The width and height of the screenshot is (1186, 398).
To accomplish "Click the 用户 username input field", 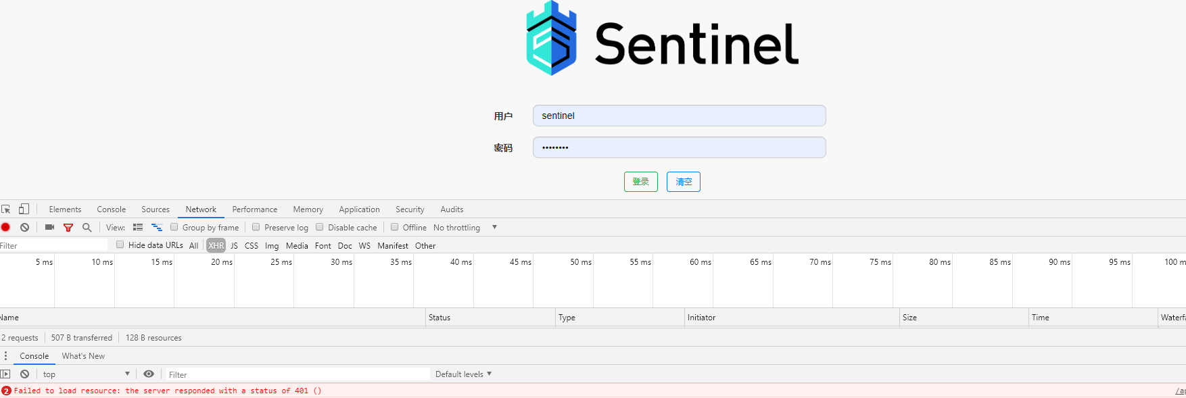I will (679, 116).
